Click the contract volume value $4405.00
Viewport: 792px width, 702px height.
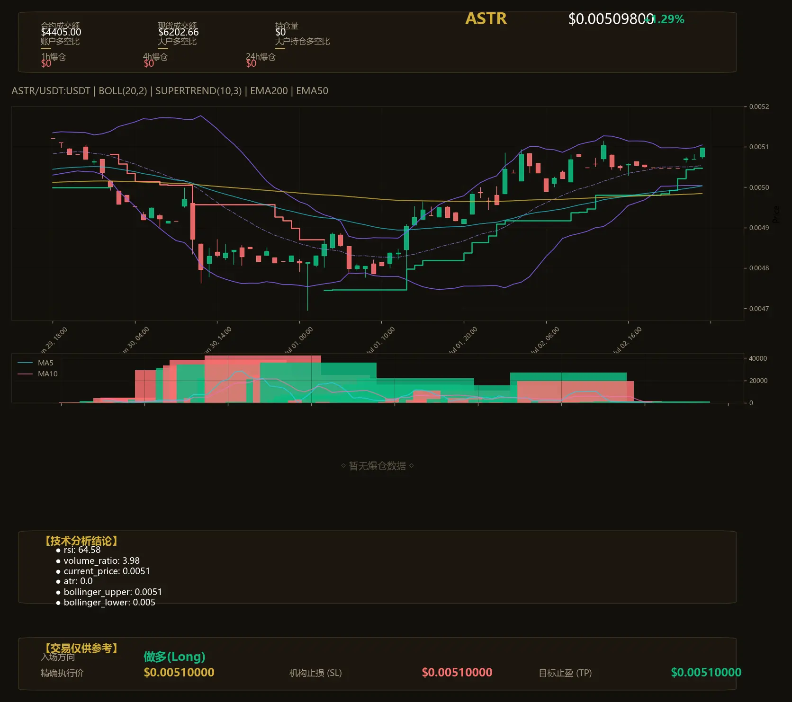tap(61, 32)
